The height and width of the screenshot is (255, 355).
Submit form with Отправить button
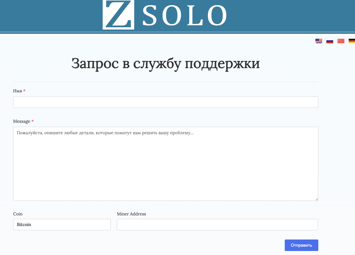click(x=301, y=245)
